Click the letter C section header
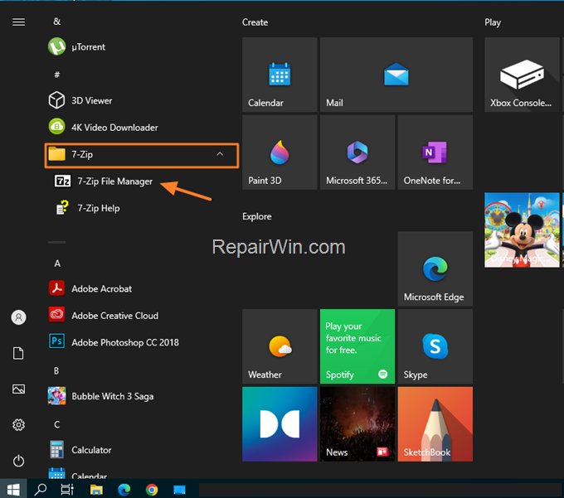564x498 pixels. click(57, 425)
